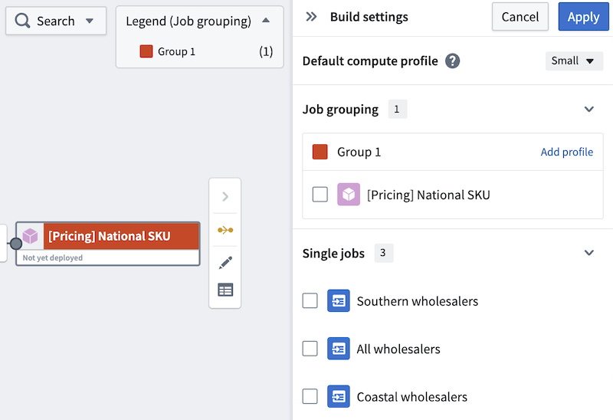Screen dimensions: 613x420
Task: Click the purple cube icon in Group 1
Action: point(349,195)
